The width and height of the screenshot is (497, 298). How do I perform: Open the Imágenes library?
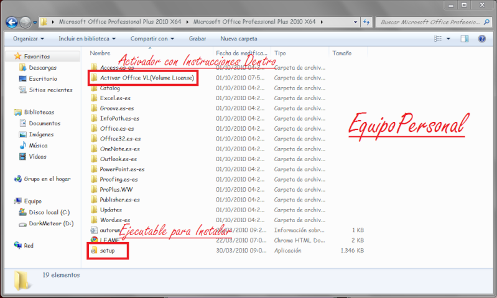41,134
